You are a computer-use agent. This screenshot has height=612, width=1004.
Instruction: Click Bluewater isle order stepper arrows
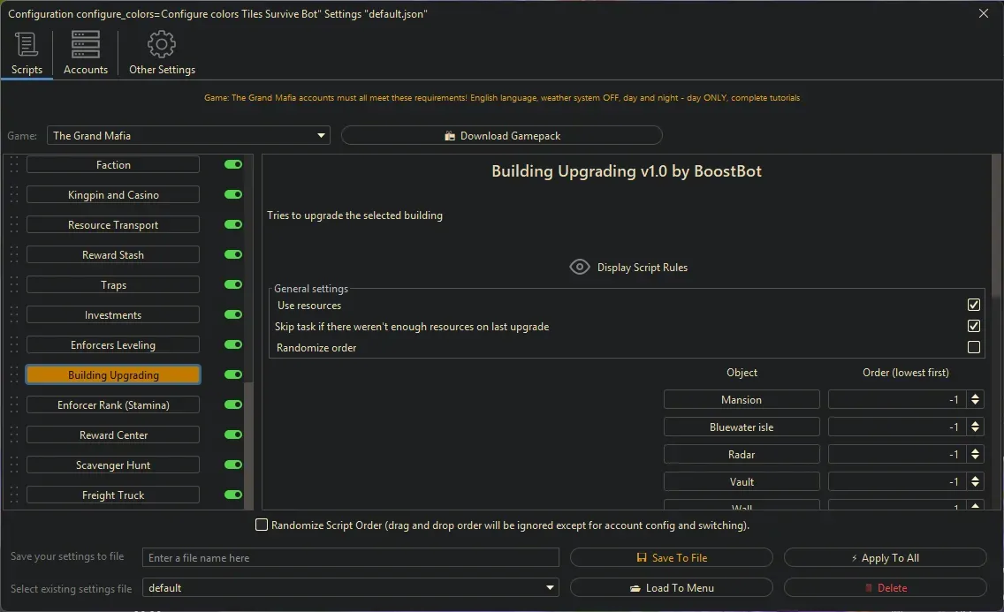(x=975, y=427)
